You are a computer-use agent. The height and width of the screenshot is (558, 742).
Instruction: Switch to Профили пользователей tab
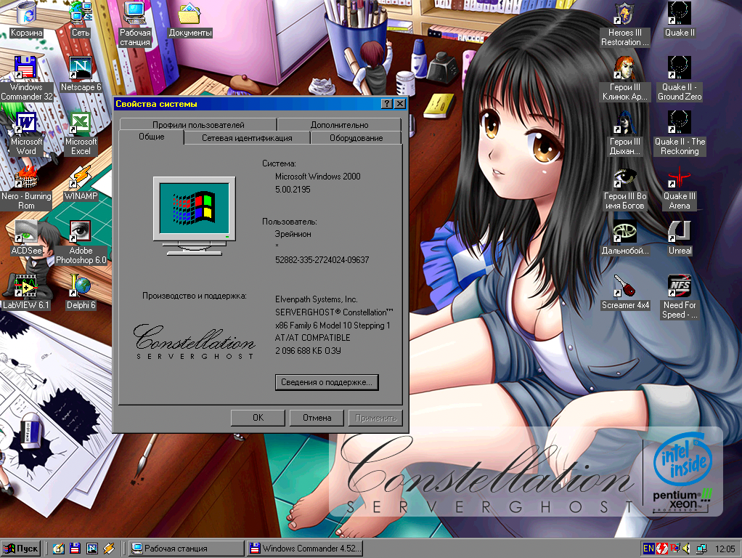(x=198, y=124)
